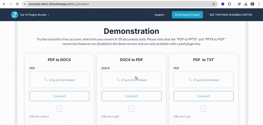Viewport: 263px width, 125px height.
Task: Click the URL file (.docx) field
Action: (60, 123)
